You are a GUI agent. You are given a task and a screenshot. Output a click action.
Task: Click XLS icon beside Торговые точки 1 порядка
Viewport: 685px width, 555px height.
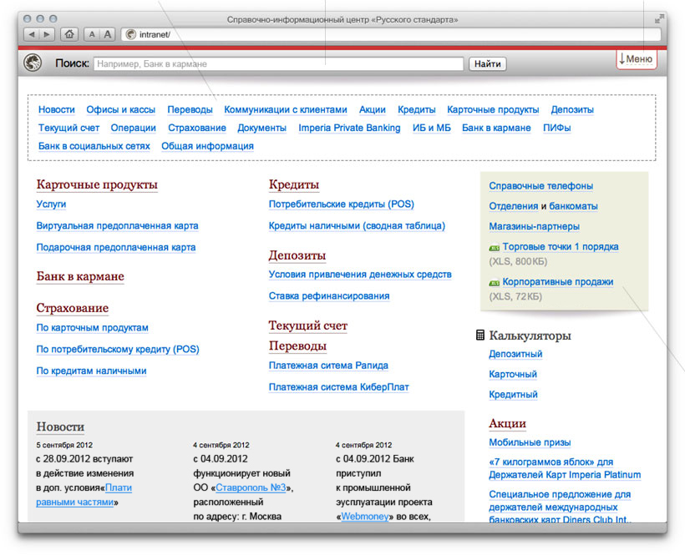point(494,248)
